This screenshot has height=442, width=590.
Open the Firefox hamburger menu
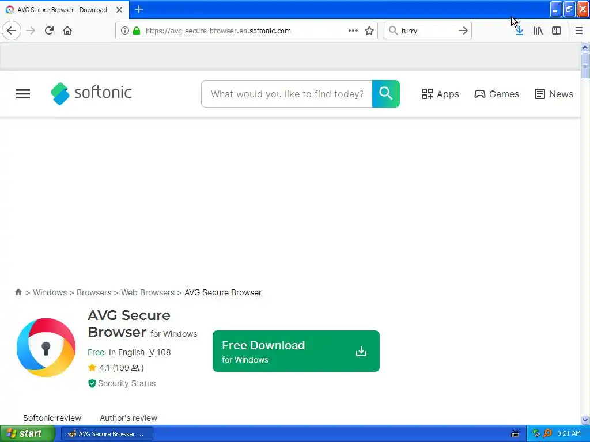(x=578, y=31)
